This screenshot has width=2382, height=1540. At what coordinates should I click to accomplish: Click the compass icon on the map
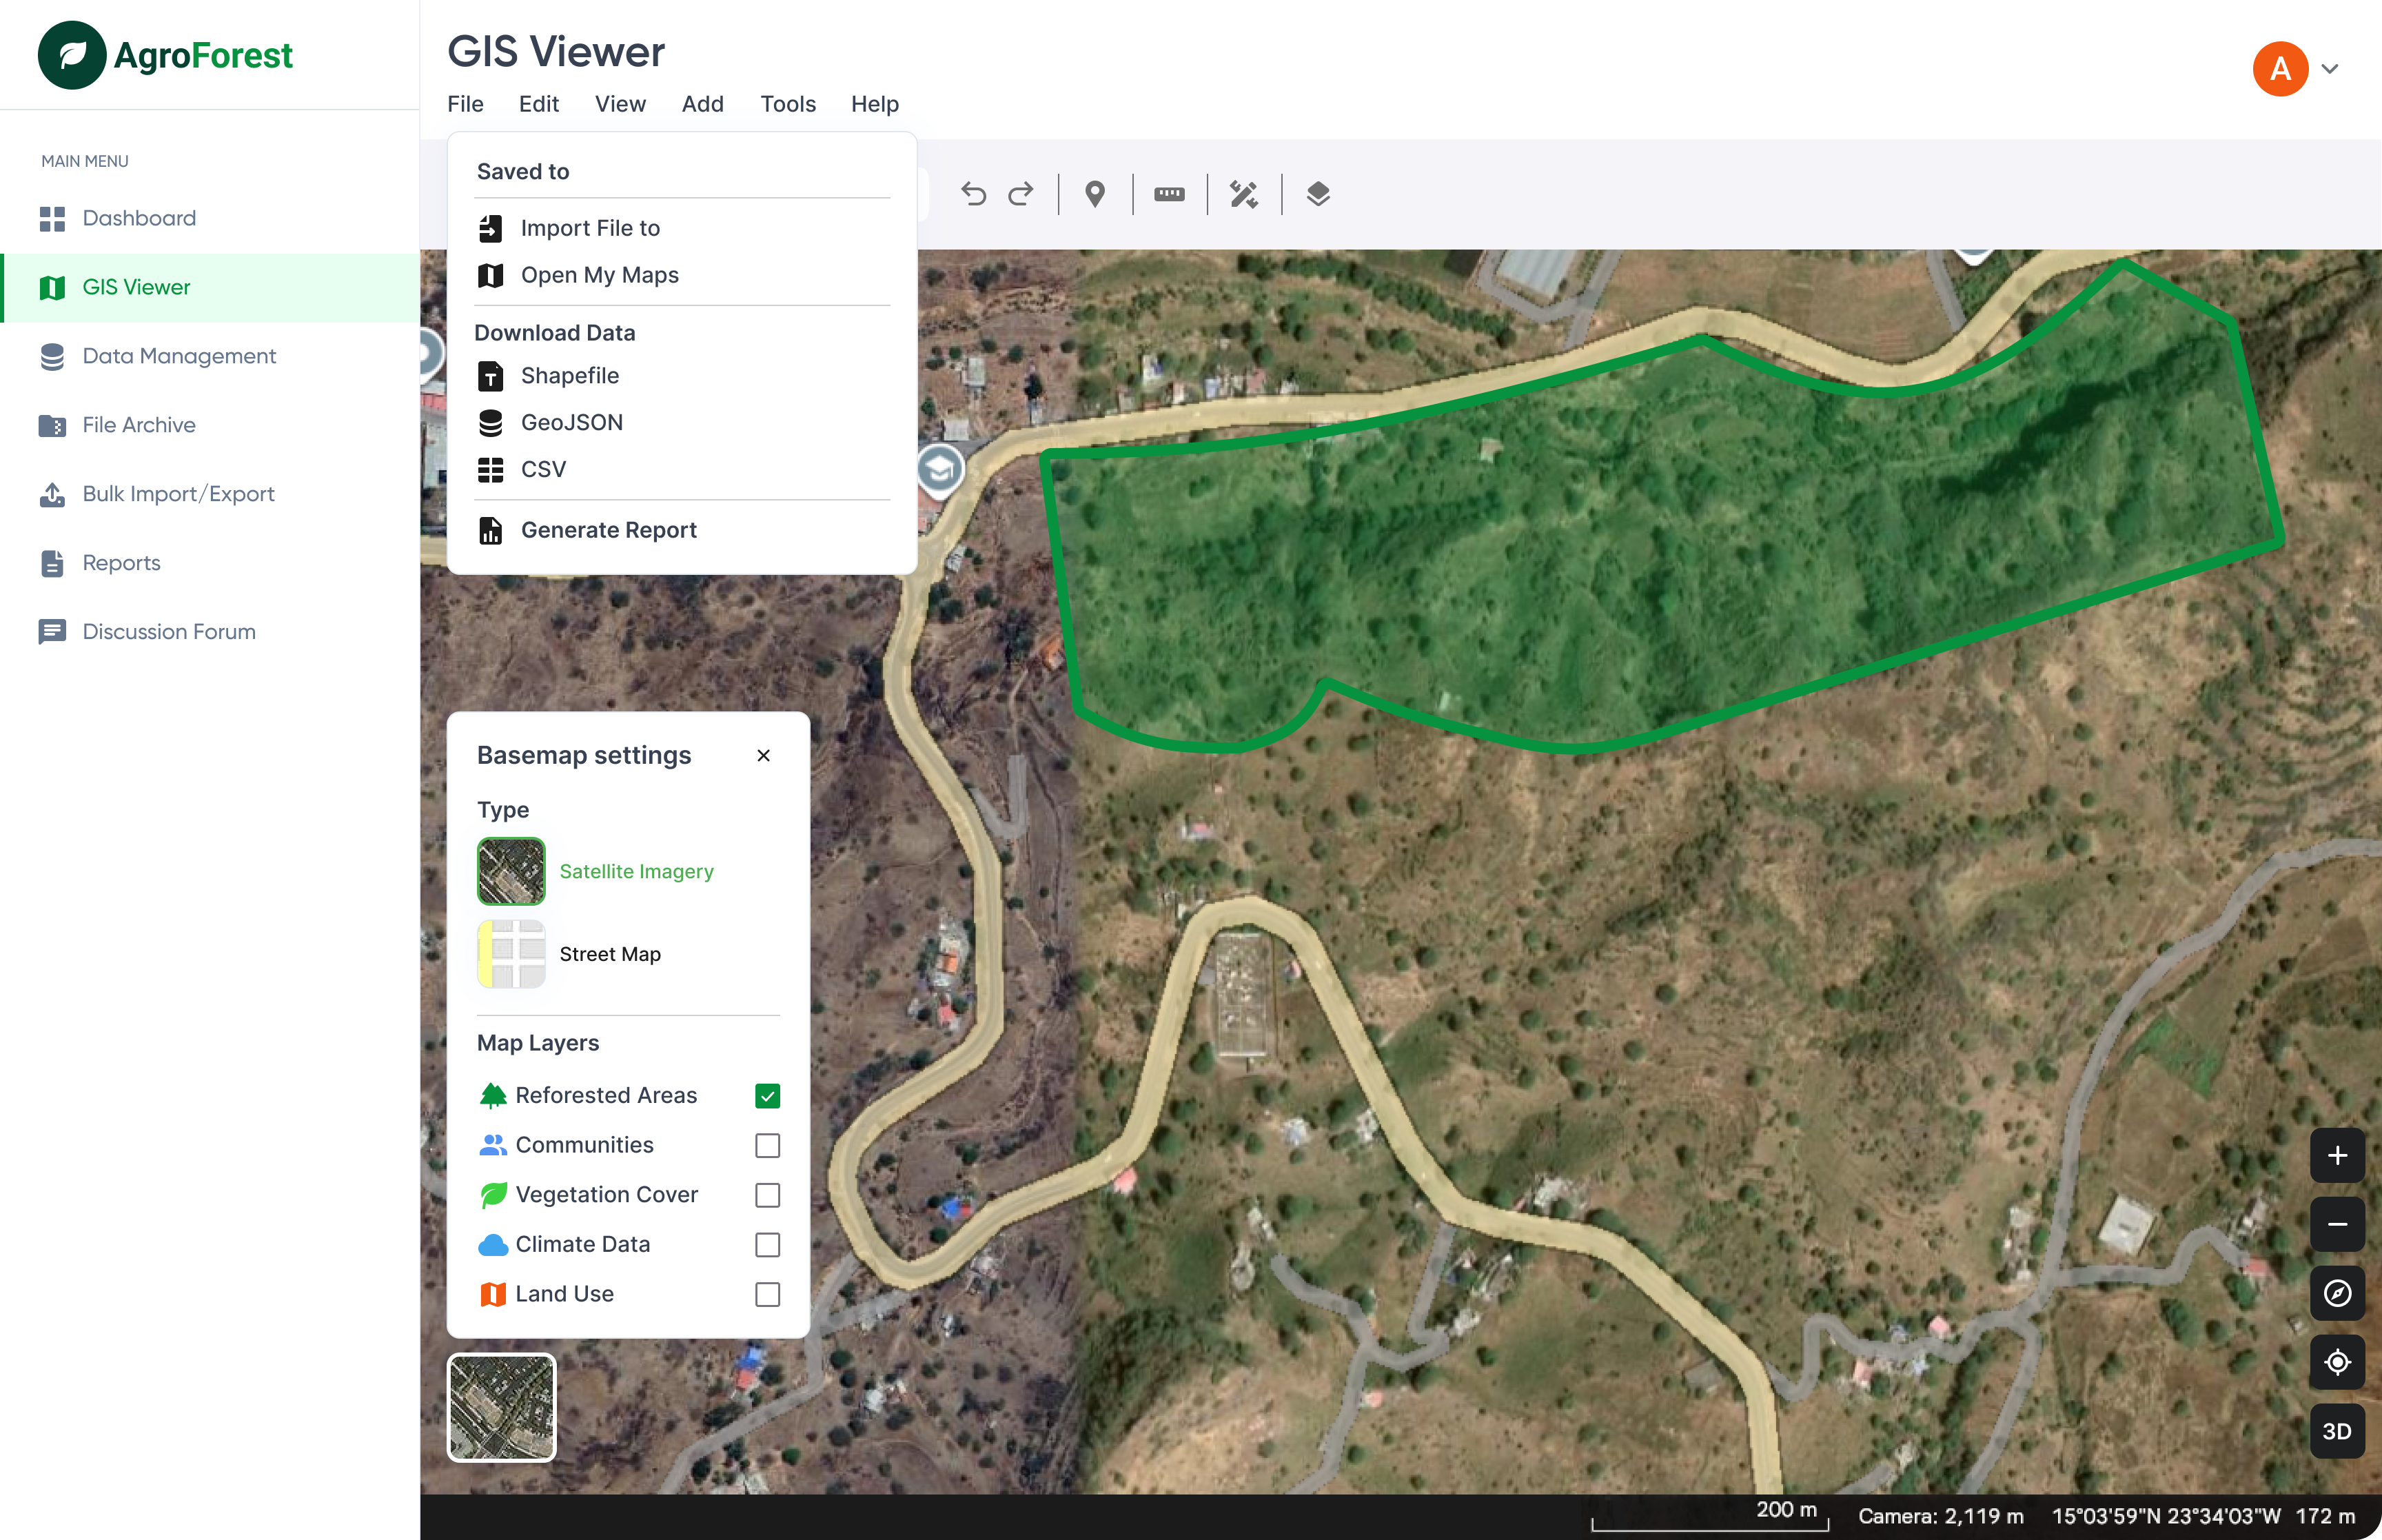click(2338, 1293)
